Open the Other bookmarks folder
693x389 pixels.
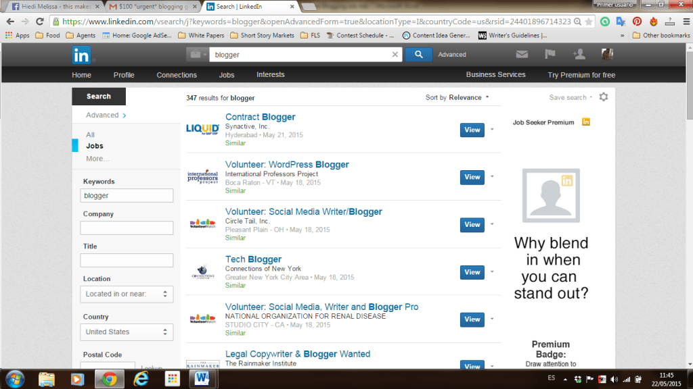661,35
